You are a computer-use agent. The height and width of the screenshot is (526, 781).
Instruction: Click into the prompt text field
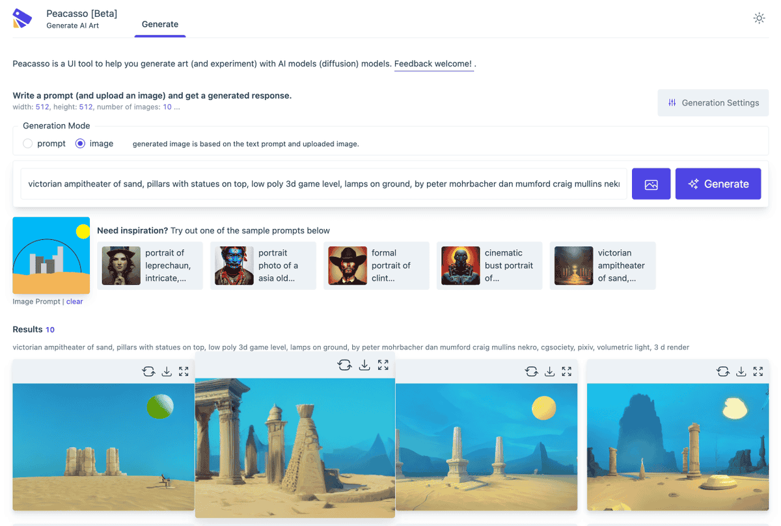[x=323, y=184]
